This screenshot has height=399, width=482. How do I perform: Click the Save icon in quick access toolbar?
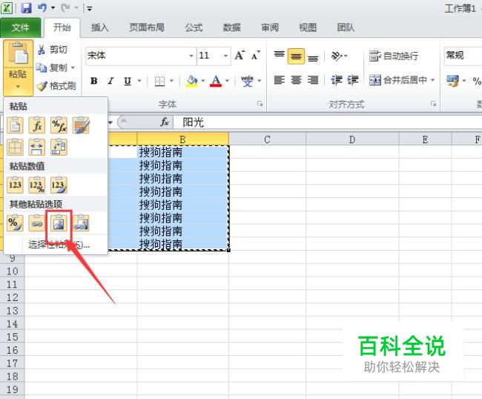pos(27,7)
